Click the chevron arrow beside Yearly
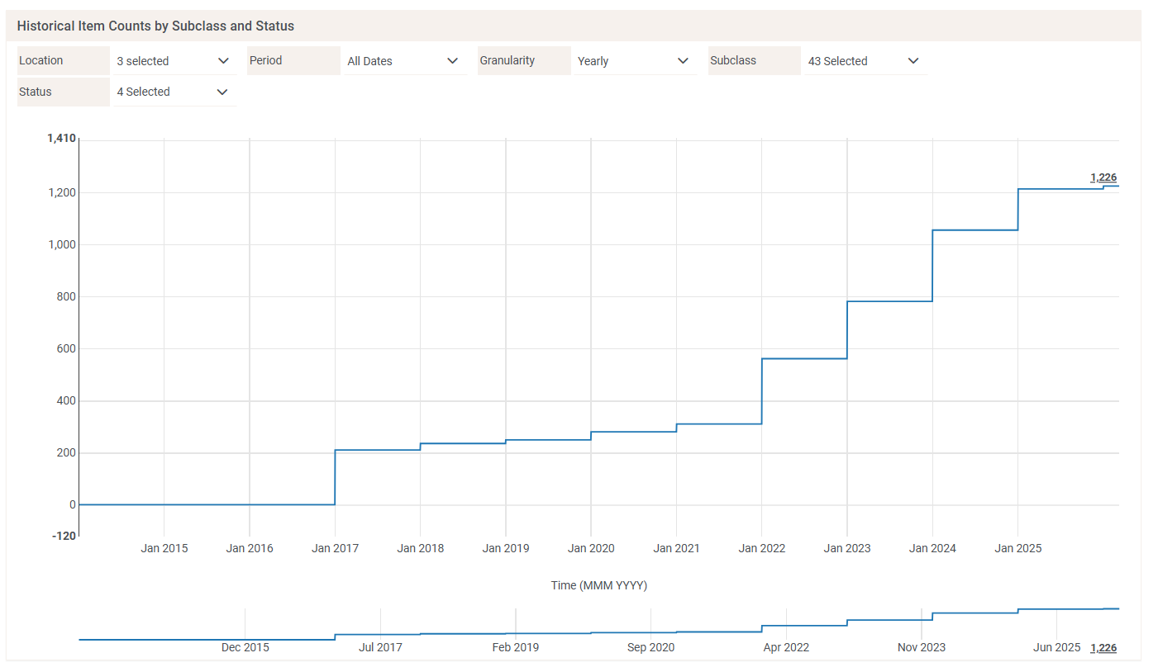1158x667 pixels. coord(683,61)
